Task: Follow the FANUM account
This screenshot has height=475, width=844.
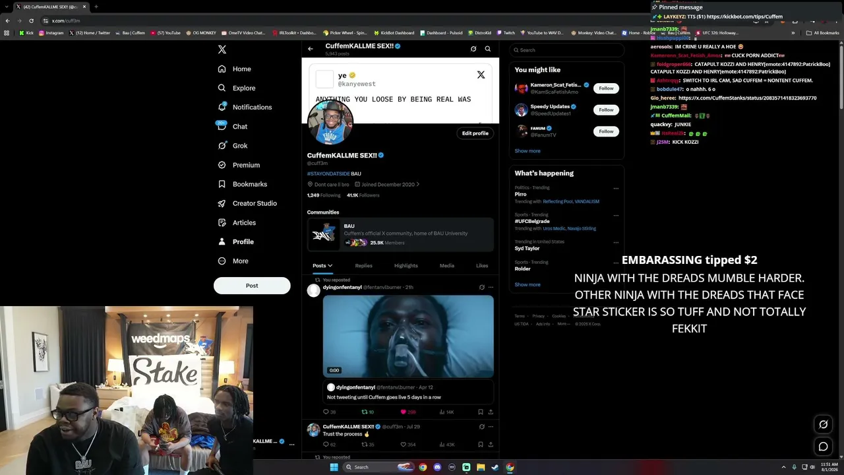Action: [606, 131]
